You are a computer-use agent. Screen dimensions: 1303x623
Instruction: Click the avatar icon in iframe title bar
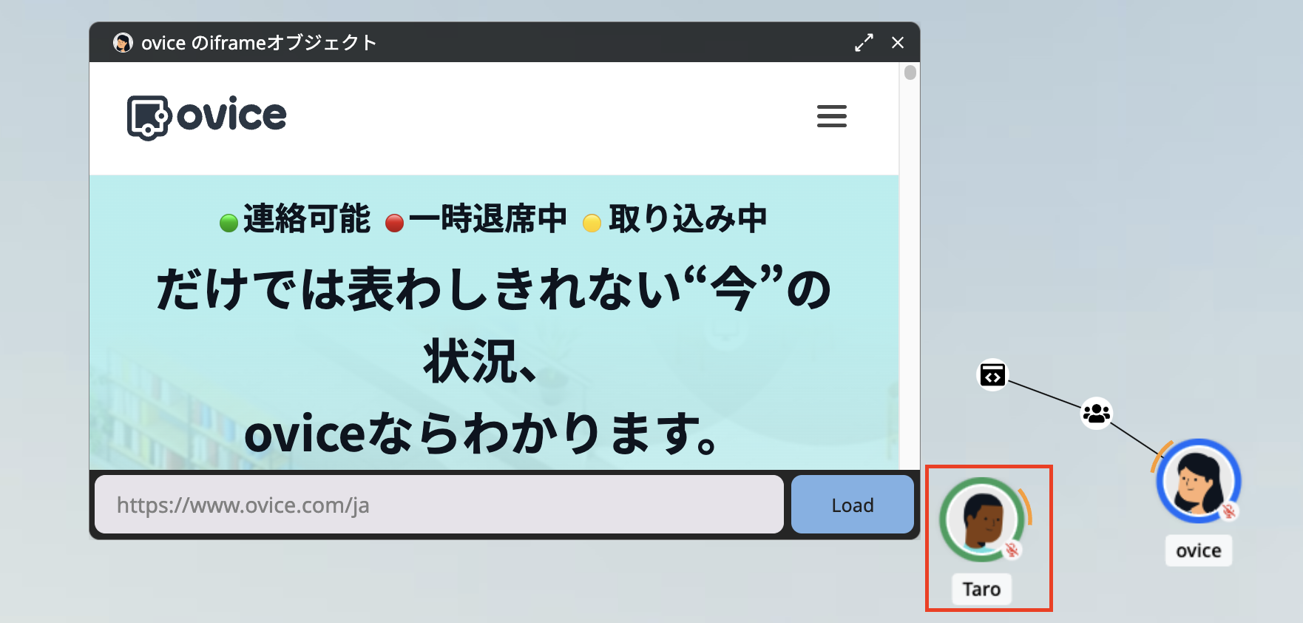click(123, 43)
